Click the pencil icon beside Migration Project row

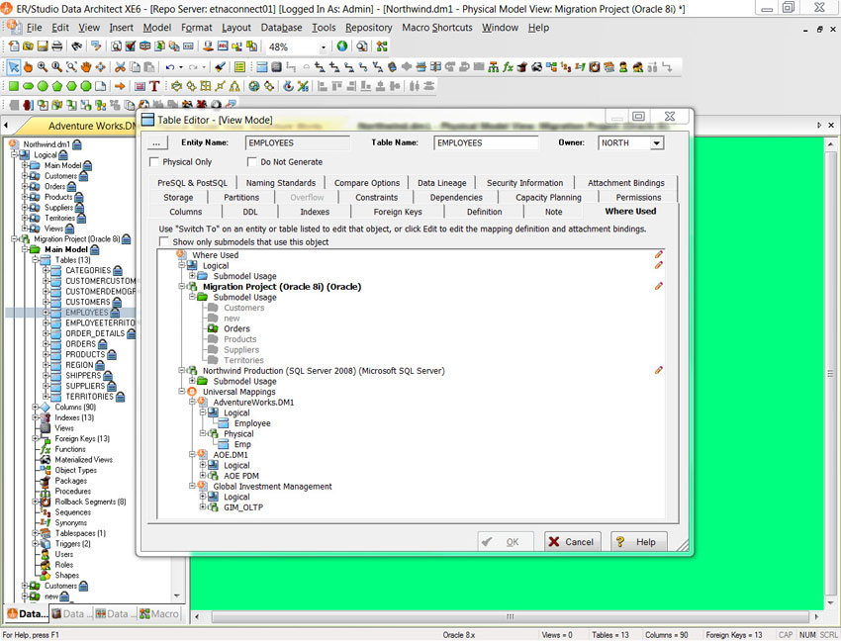pos(659,286)
